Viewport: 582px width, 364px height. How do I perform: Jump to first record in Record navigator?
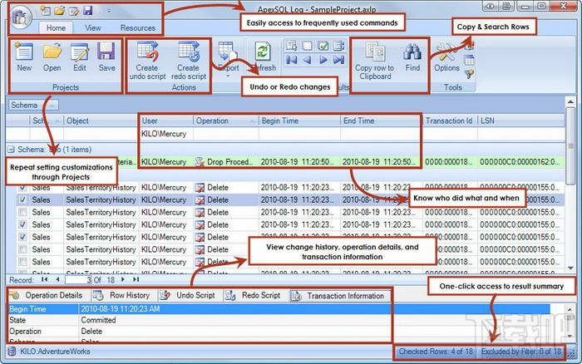pos(45,279)
